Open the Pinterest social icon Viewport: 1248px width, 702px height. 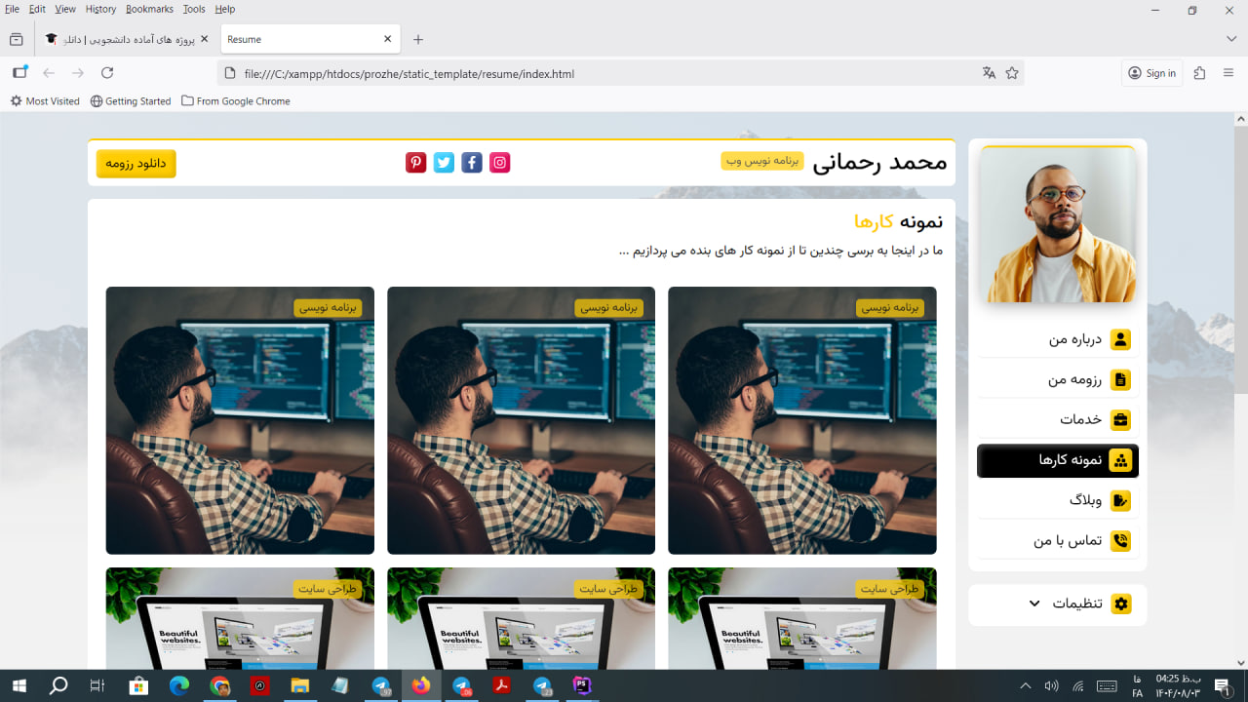pyautogui.click(x=416, y=162)
